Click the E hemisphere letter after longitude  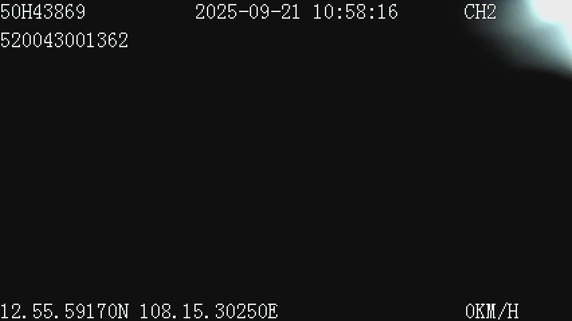[x=273, y=311]
